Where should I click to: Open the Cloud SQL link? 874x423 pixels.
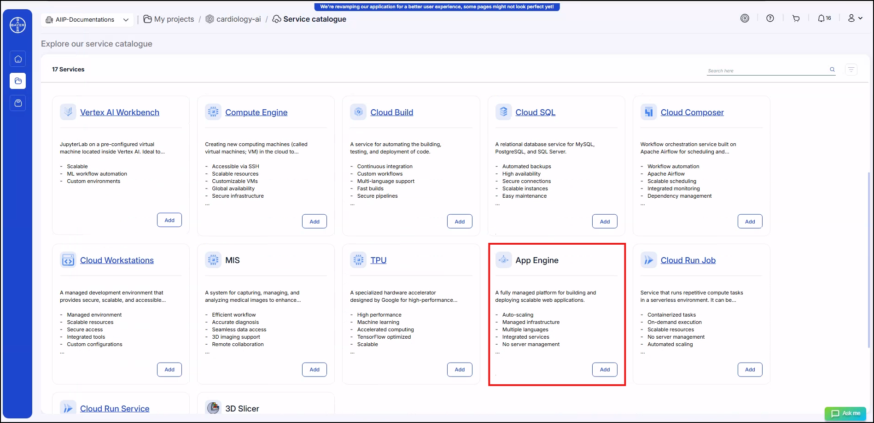[536, 112]
